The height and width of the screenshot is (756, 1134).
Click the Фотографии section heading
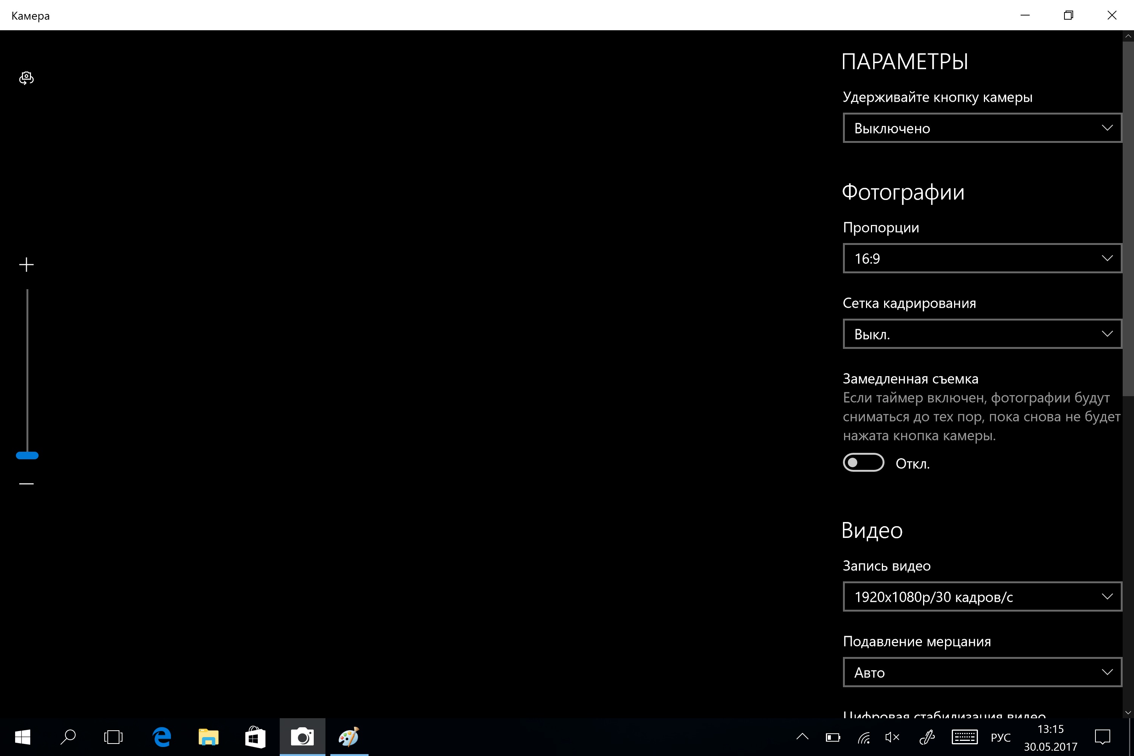903,192
